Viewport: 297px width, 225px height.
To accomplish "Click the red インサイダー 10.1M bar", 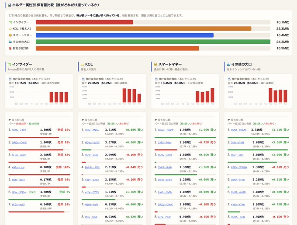I will (x=84, y=22).
